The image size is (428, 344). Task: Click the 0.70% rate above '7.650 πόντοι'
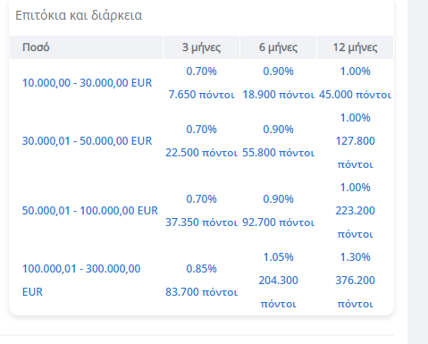point(201,71)
